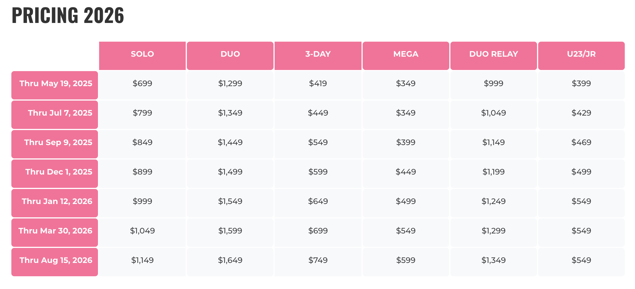
Task: Click the Thru Jul 7, 2025 row label
Action: click(x=60, y=113)
